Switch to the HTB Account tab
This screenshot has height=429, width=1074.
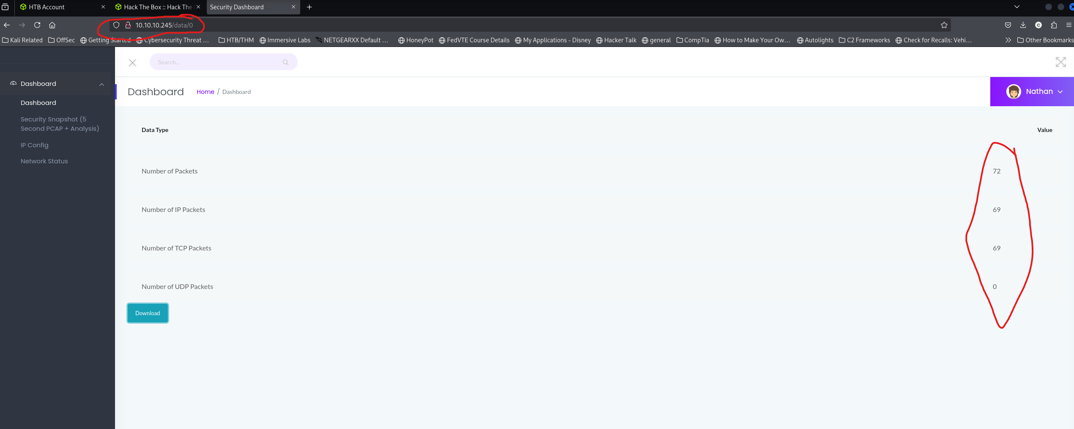pos(63,7)
